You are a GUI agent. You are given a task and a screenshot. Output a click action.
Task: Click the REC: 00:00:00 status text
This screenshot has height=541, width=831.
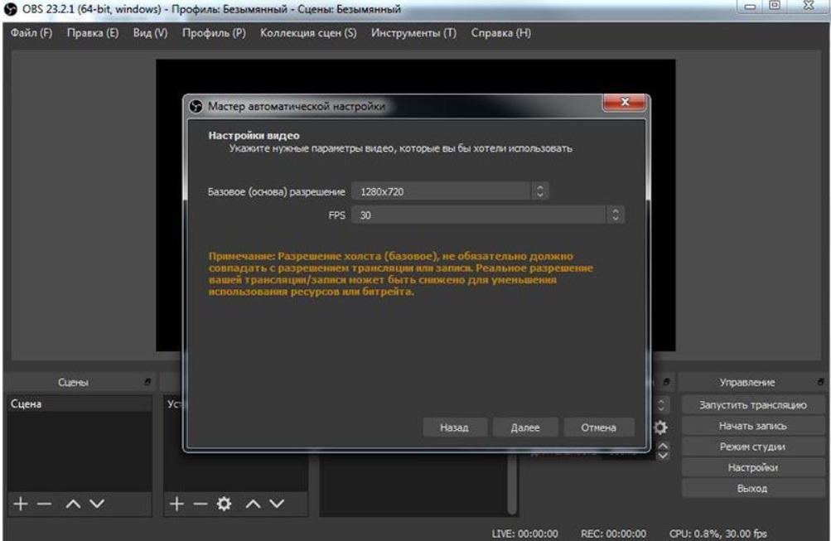613,533
